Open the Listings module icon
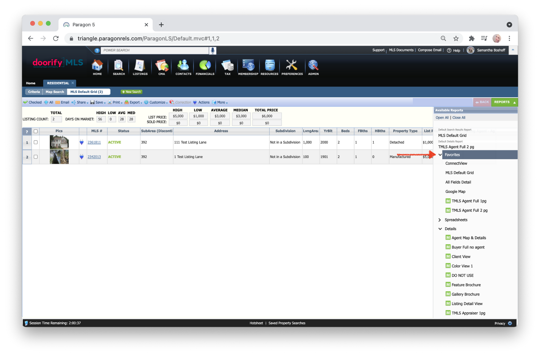 (x=140, y=67)
